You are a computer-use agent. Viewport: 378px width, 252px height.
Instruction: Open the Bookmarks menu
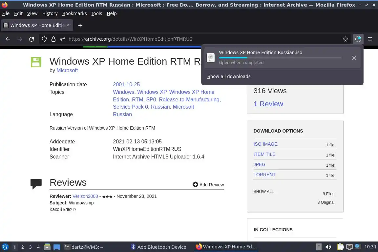pyautogui.click(x=74, y=13)
